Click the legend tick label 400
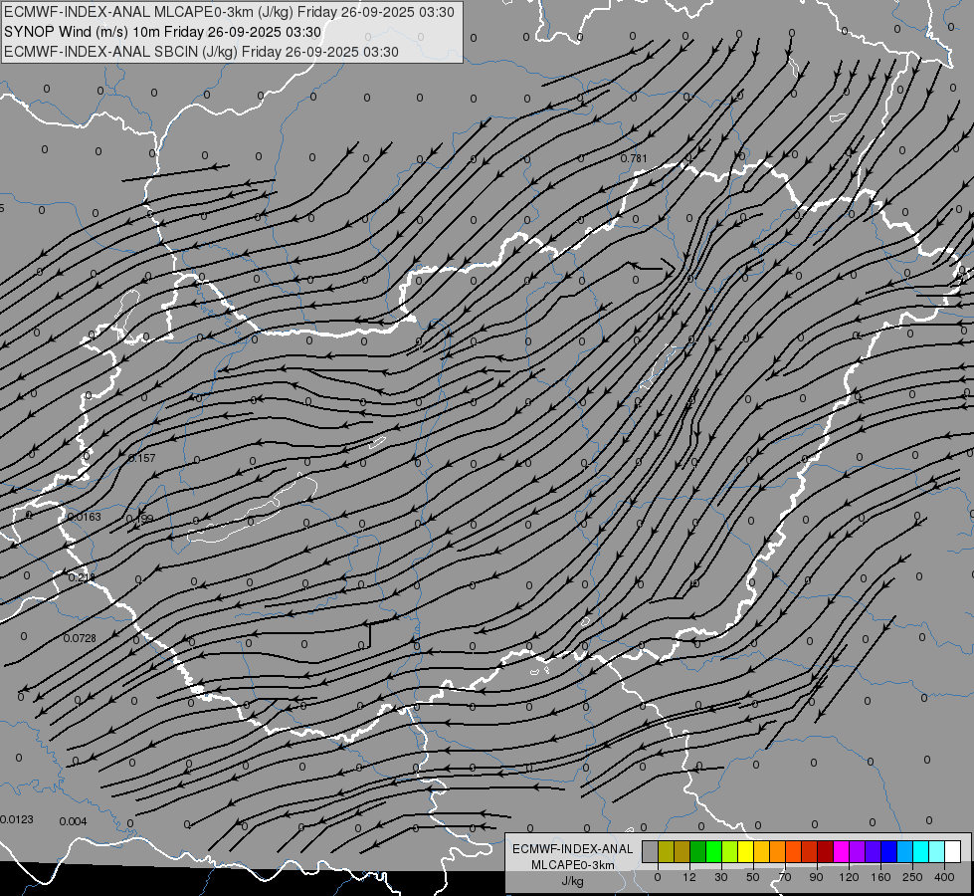This screenshot has width=974, height=896. (x=944, y=877)
